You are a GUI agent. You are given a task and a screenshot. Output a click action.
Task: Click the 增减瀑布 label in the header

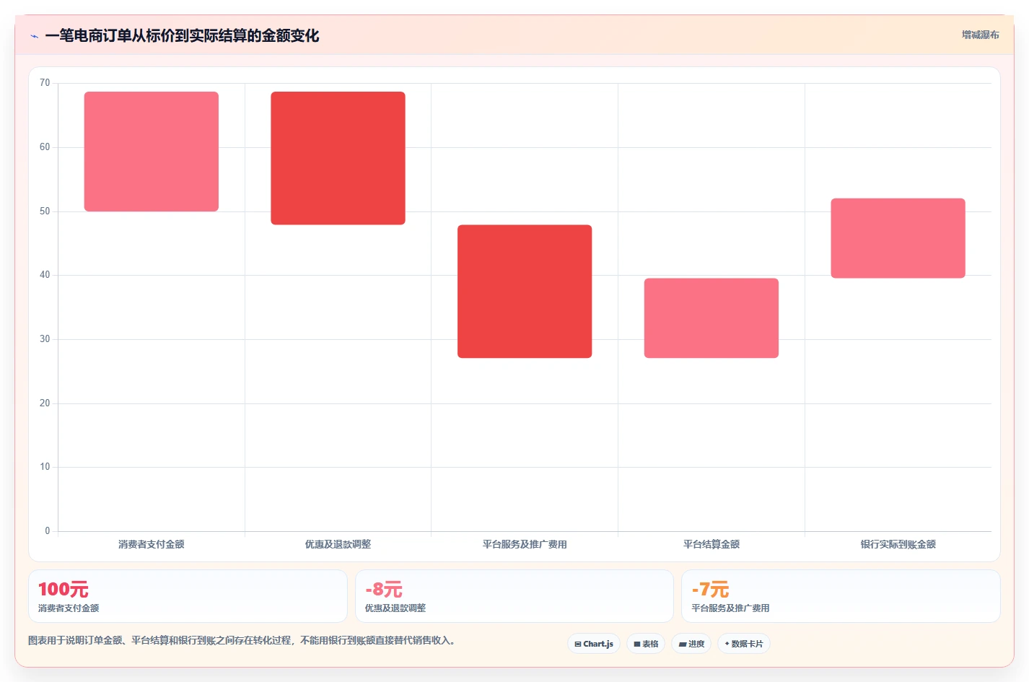(980, 35)
